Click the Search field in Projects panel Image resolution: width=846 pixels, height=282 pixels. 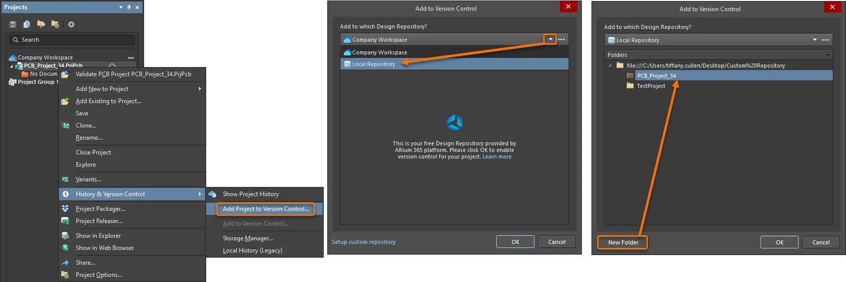pyautogui.click(x=72, y=40)
